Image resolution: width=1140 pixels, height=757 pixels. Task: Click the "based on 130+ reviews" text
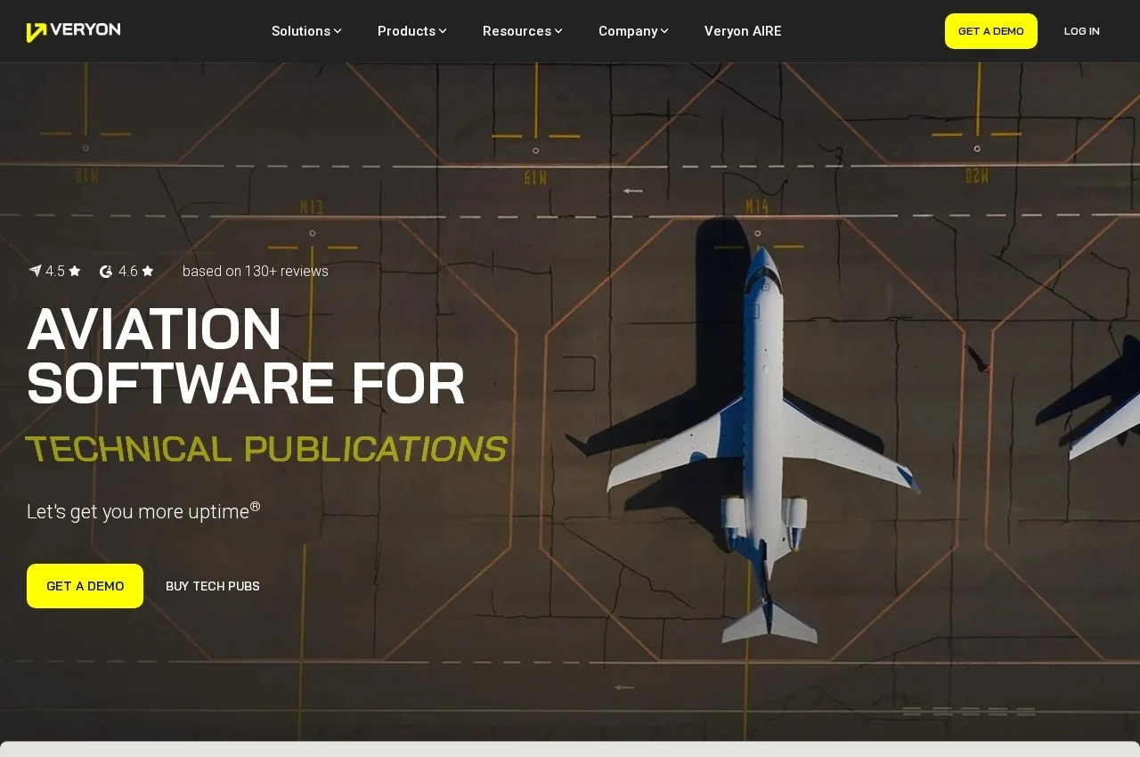256,271
